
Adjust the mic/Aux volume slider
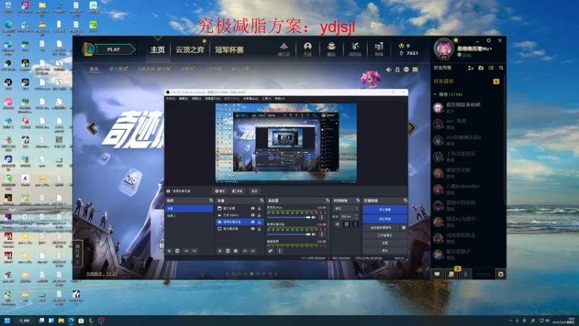coord(289,217)
